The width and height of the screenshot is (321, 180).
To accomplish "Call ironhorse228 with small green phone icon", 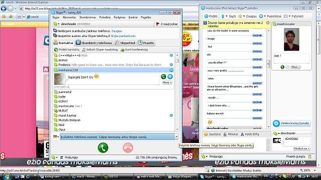I will tap(164, 76).
